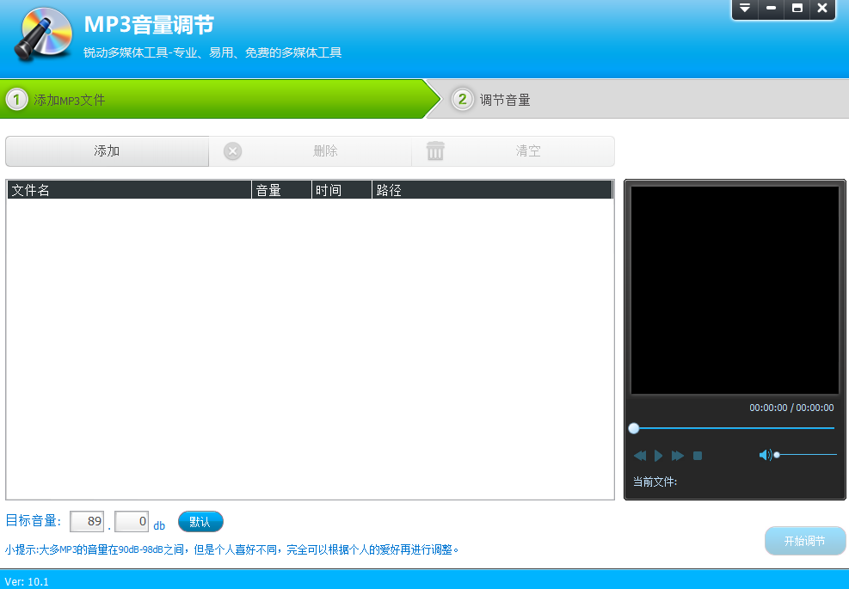Click the playback progress slider knob

coord(634,427)
